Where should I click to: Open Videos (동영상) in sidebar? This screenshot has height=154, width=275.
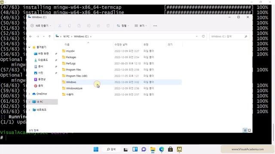(x=42, y=79)
